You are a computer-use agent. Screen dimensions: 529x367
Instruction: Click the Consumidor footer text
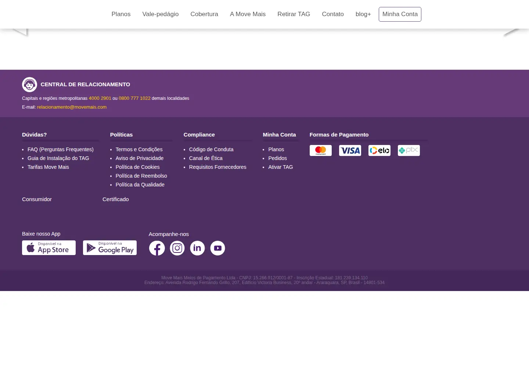pos(37,199)
